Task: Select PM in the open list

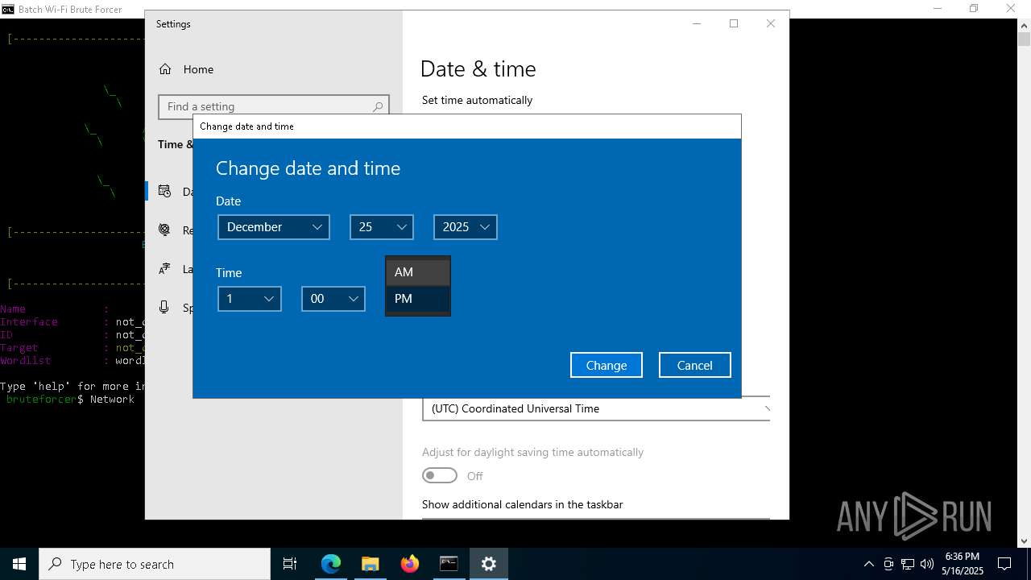Action: (x=418, y=299)
